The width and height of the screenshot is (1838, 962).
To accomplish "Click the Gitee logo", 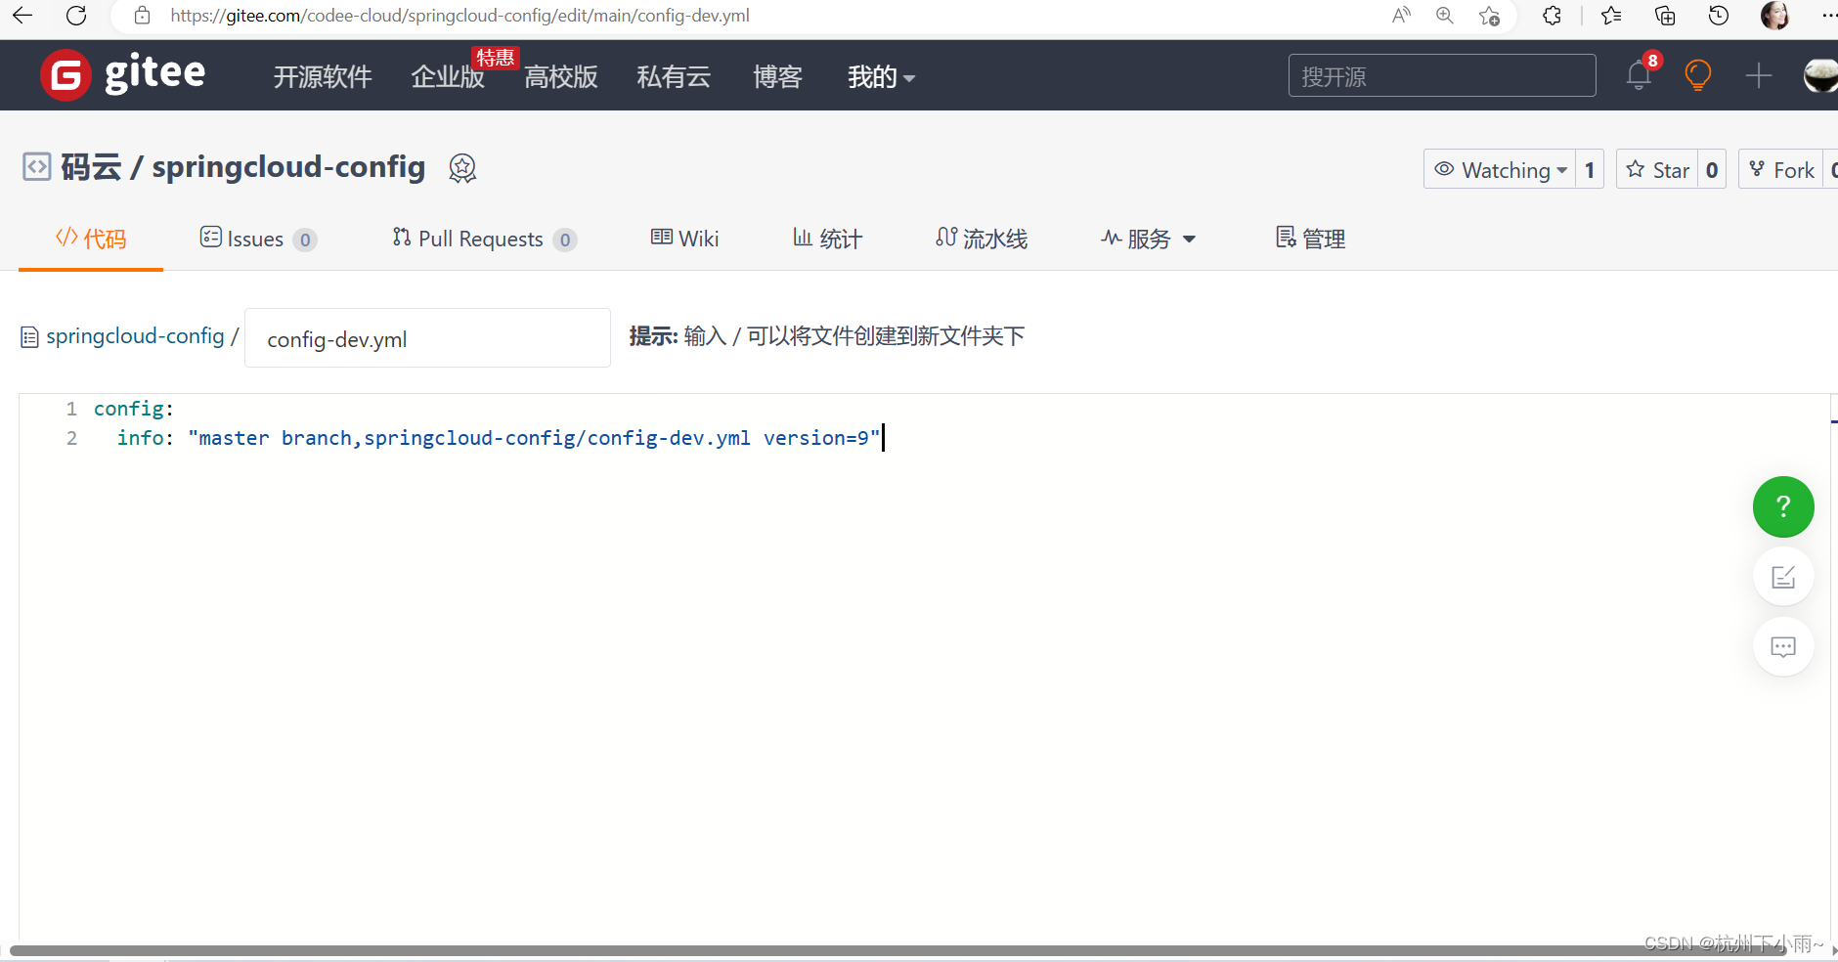I will (123, 74).
